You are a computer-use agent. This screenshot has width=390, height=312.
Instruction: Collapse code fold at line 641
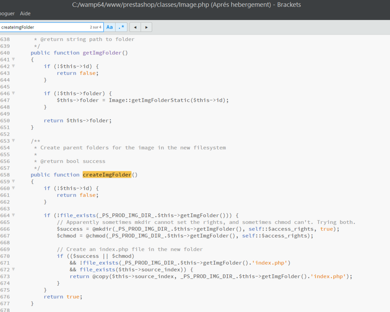pyautogui.click(x=13, y=59)
